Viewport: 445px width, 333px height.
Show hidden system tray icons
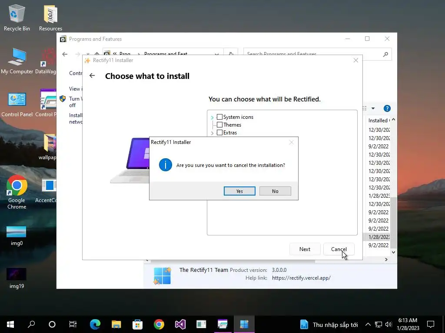click(x=368, y=324)
